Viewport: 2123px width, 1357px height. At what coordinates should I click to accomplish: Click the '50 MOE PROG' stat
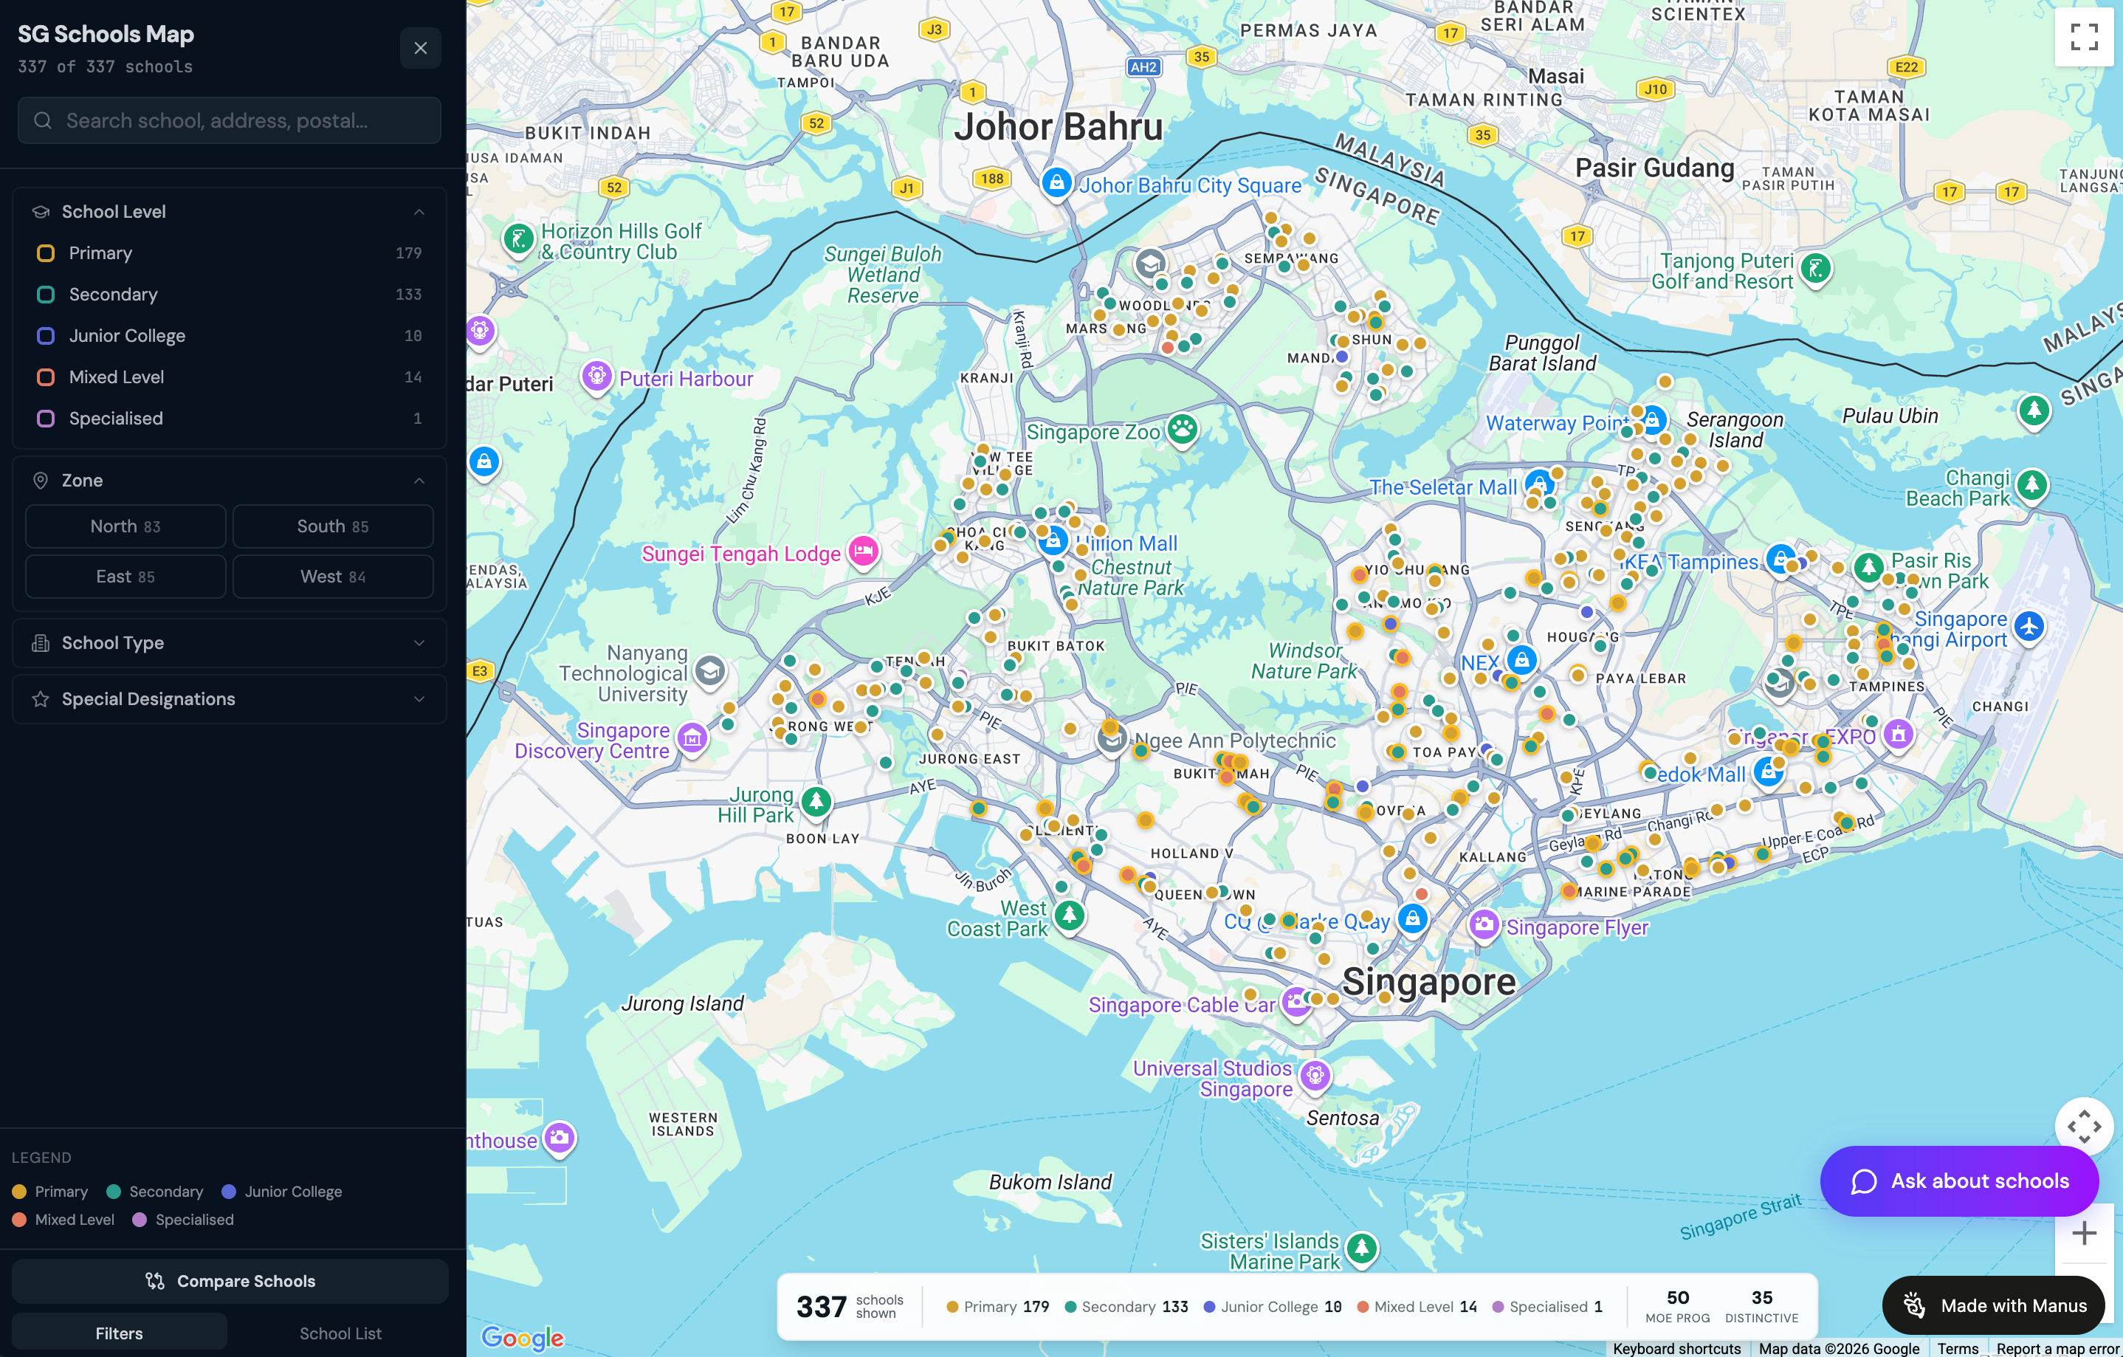1678,1306
